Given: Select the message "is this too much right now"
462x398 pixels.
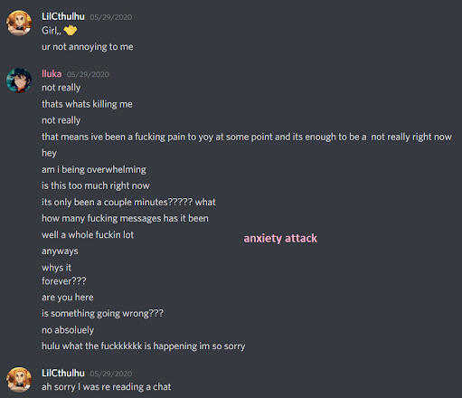Looking at the screenshot, I should pos(96,185).
